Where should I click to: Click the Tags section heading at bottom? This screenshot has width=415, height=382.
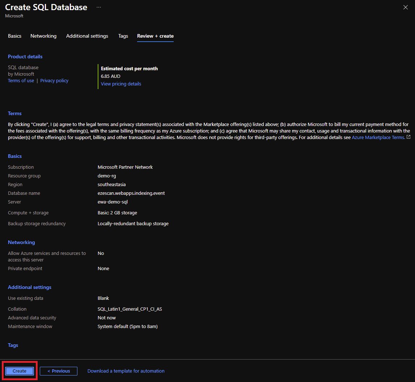point(13,345)
